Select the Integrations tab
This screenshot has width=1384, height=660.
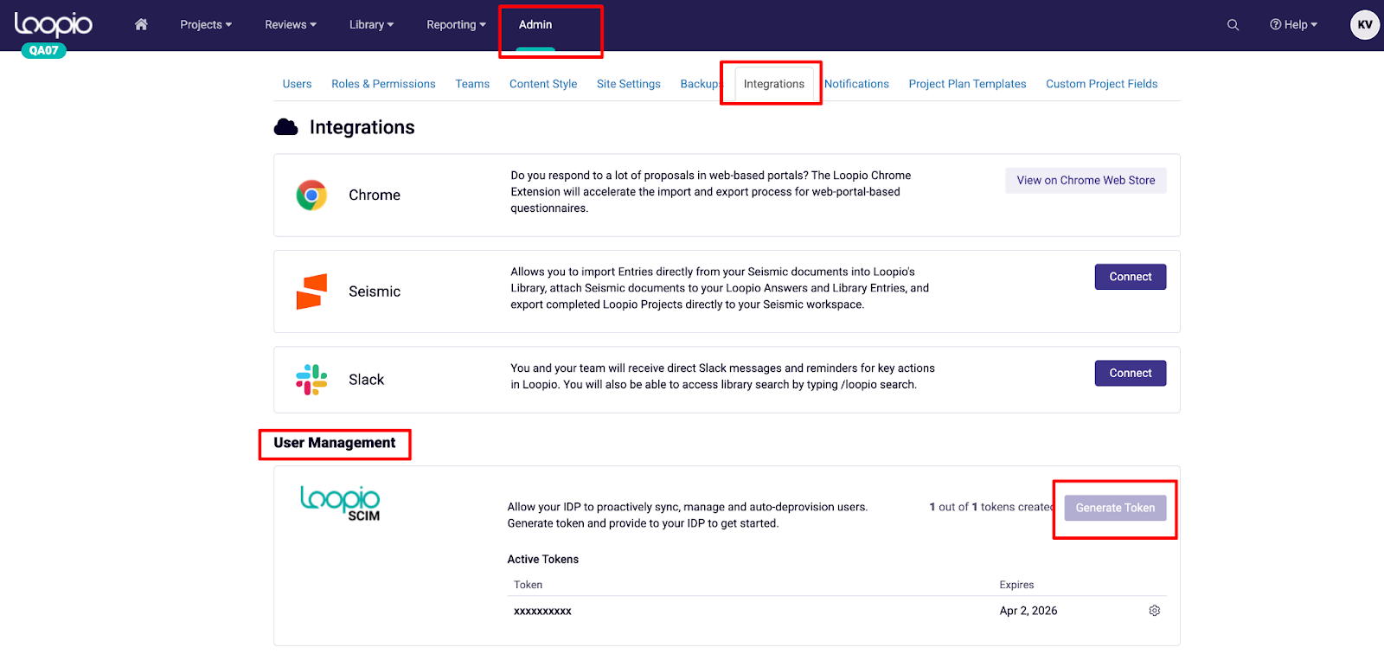(774, 84)
